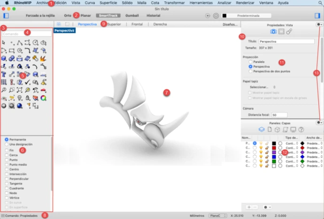Open the Predeterminada layer dropdown
This screenshot has width=324, height=219.
coord(247,16)
